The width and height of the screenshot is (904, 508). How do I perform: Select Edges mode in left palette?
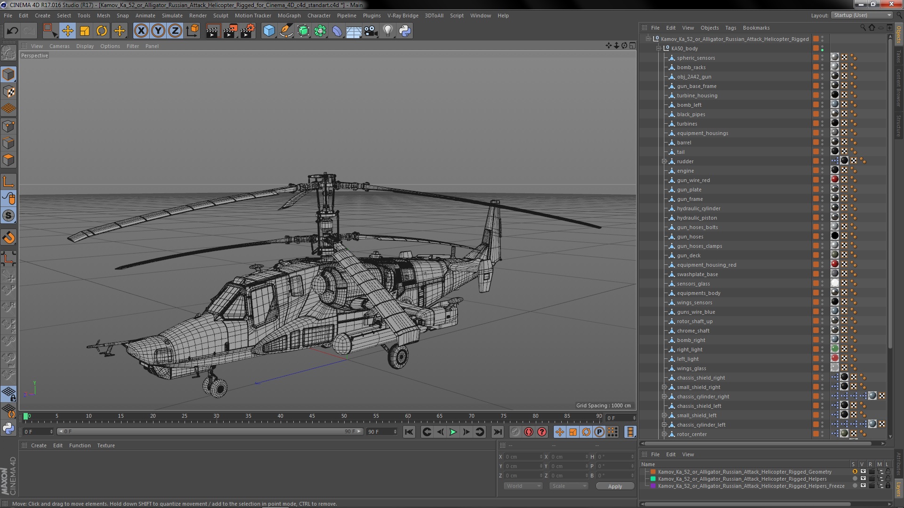[x=8, y=143]
